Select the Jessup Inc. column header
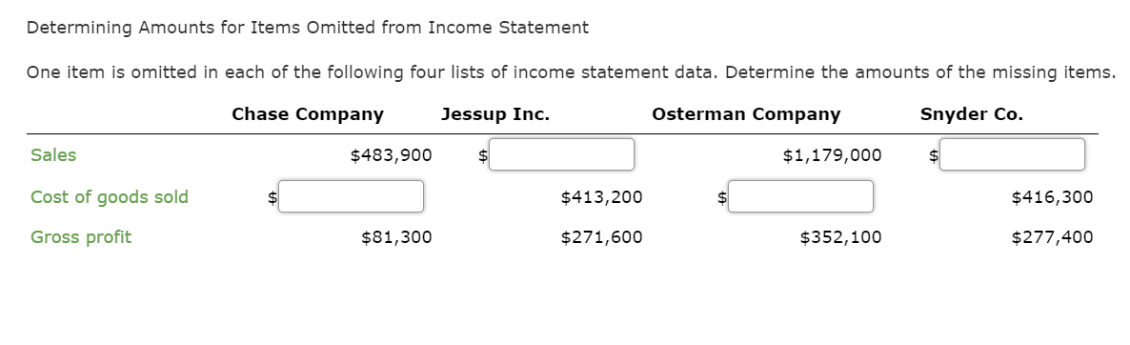 click(x=495, y=114)
